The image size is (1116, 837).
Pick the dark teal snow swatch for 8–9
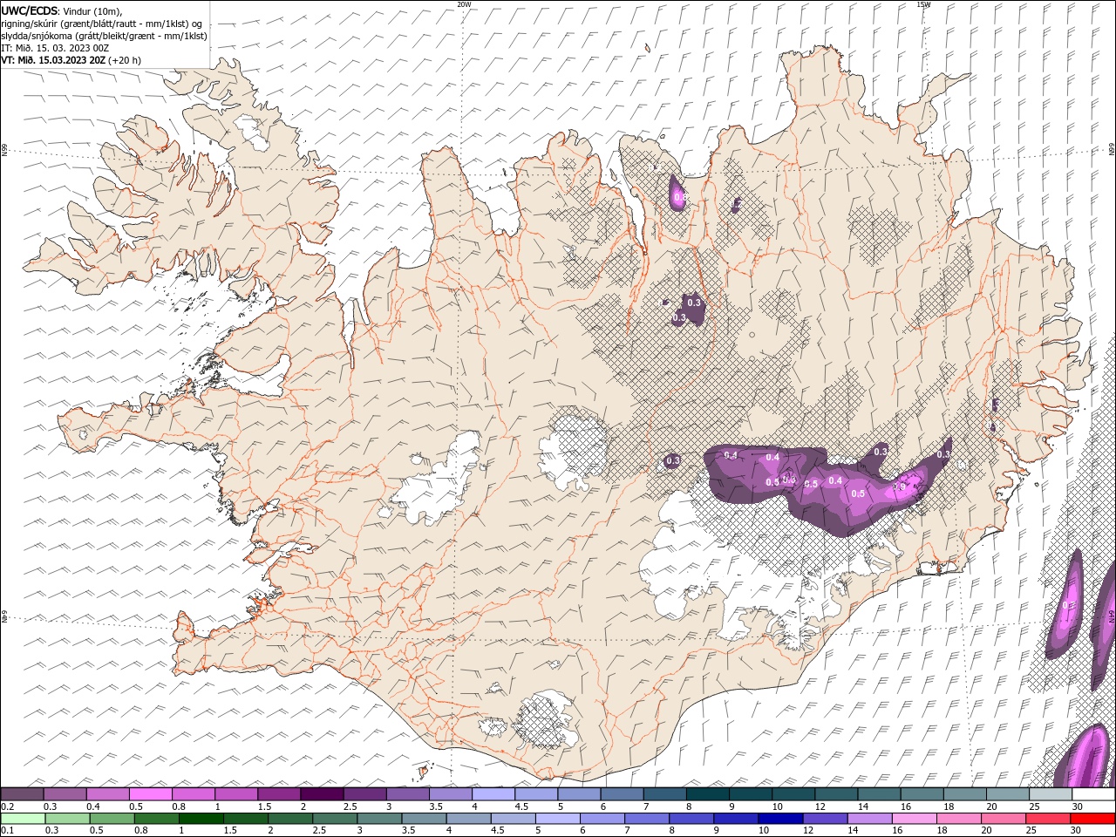(x=708, y=794)
